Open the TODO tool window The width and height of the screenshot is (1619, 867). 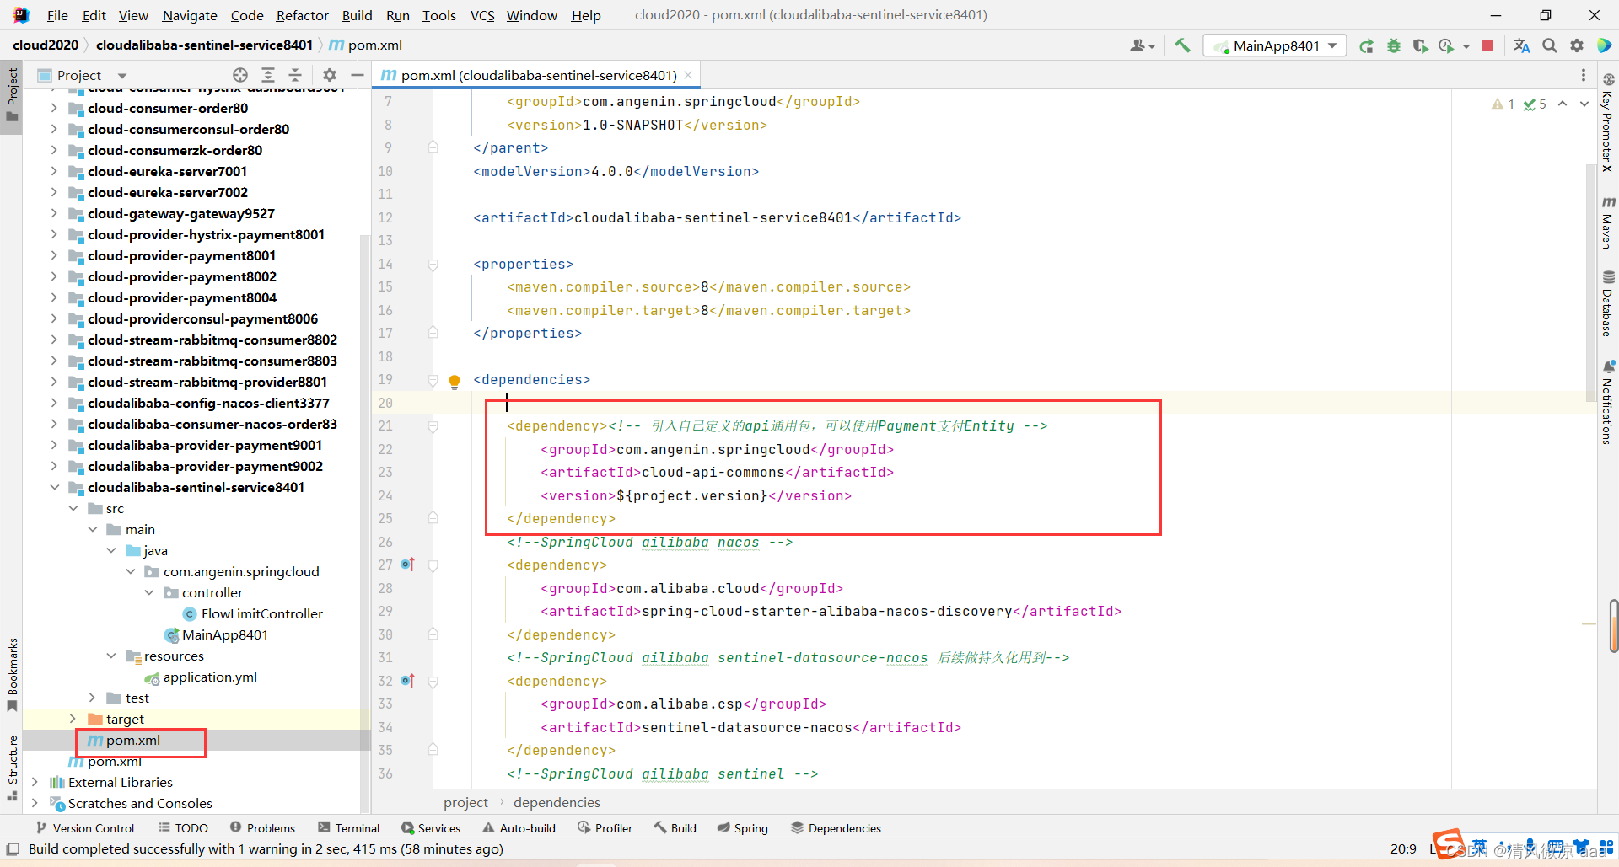click(x=183, y=828)
